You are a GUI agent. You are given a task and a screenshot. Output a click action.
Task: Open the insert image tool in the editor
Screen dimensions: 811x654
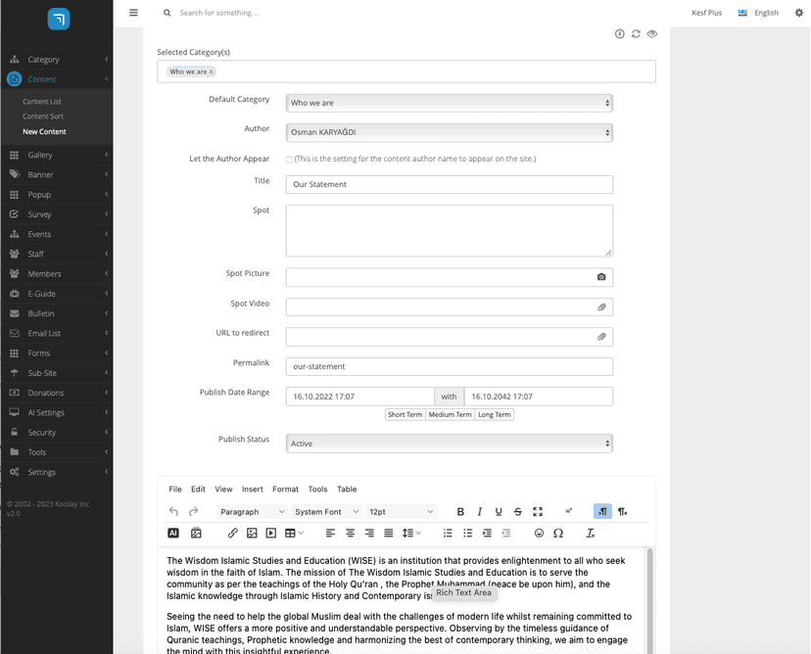(251, 533)
